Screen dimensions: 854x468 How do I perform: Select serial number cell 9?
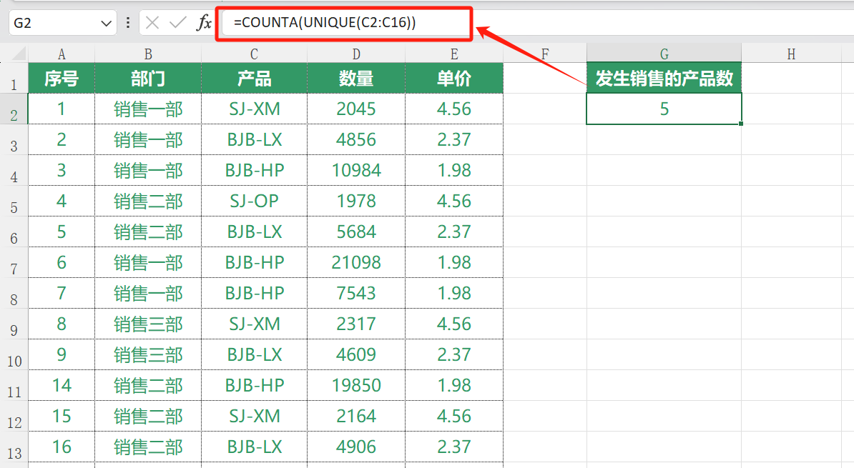click(x=62, y=355)
